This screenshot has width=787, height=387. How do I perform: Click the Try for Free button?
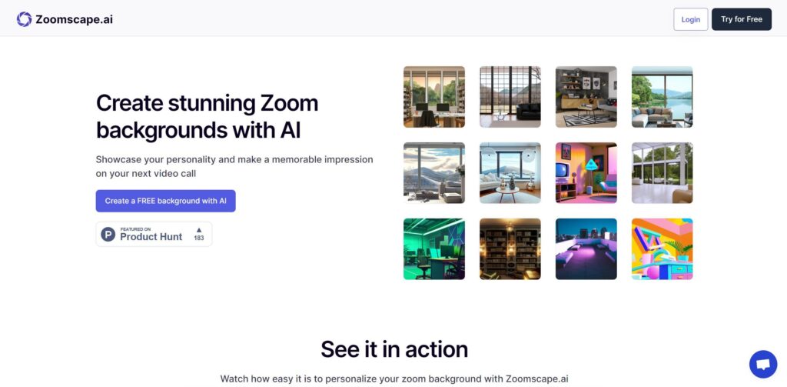pyautogui.click(x=742, y=19)
